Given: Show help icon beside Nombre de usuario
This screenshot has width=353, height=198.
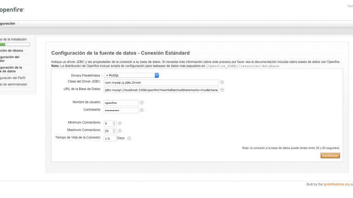Looking at the screenshot, I should click(x=142, y=102).
